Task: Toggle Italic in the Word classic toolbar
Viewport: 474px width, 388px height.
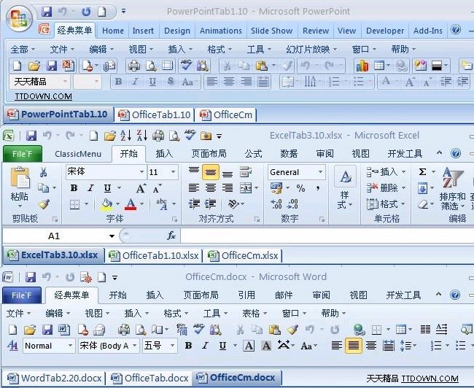Action: coord(205,346)
